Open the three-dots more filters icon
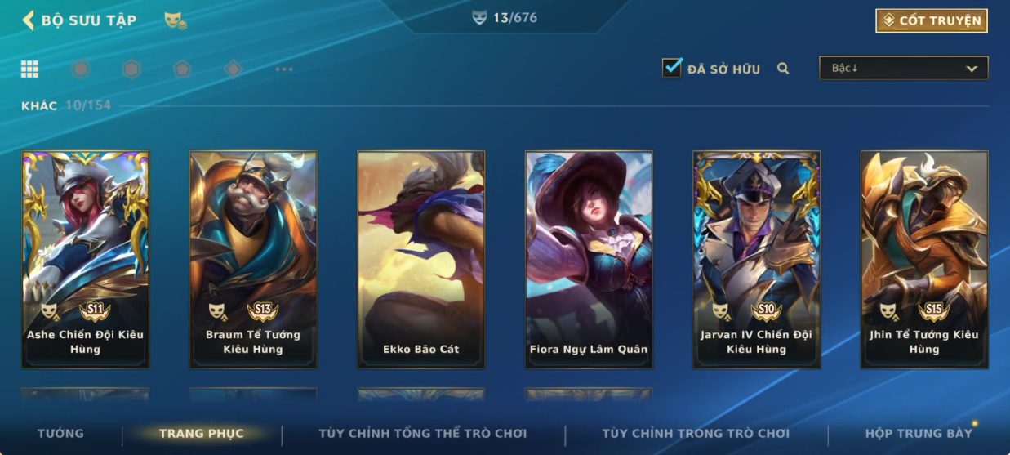 284,69
